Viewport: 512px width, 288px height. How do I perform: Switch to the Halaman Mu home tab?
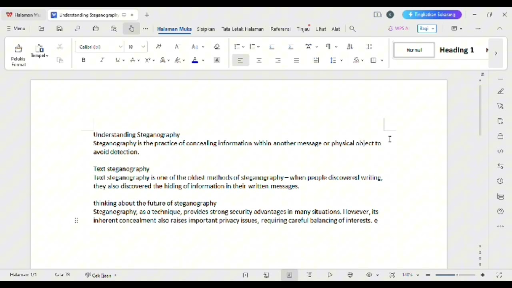point(23,15)
